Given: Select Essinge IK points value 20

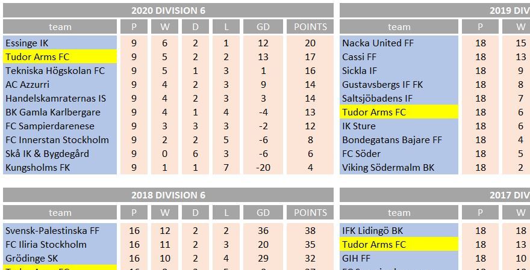Looking at the screenshot, I should coord(310,43).
